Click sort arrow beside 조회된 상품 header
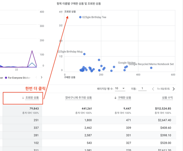This screenshot has height=151, width=183. pyautogui.click(x=23, y=98)
